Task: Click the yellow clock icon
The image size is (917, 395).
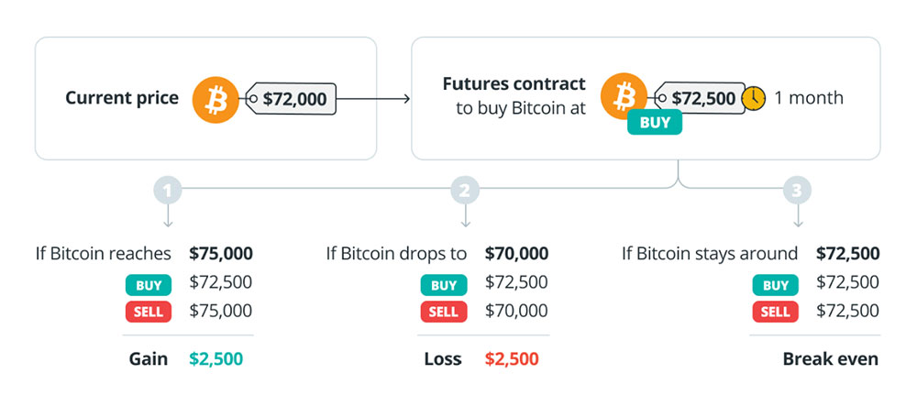Action: (x=754, y=98)
